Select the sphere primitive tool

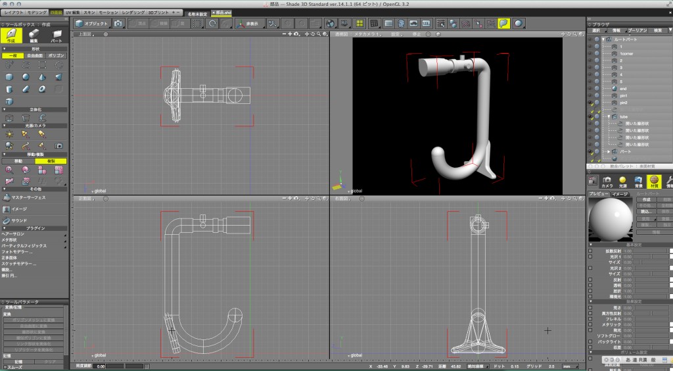[26, 78]
